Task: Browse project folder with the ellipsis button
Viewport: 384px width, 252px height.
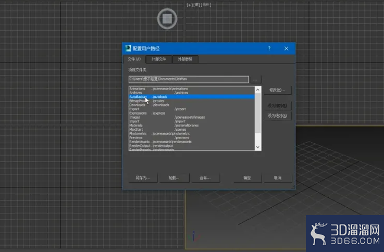Action: pos(255,80)
